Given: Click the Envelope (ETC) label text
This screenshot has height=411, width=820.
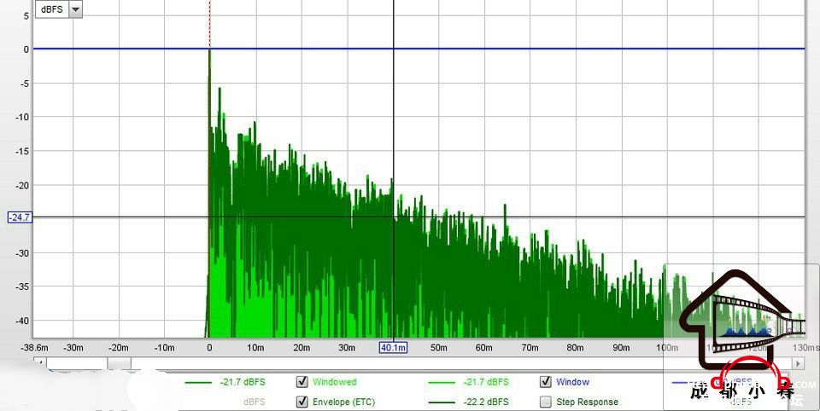Looking at the screenshot, I should (x=343, y=402).
